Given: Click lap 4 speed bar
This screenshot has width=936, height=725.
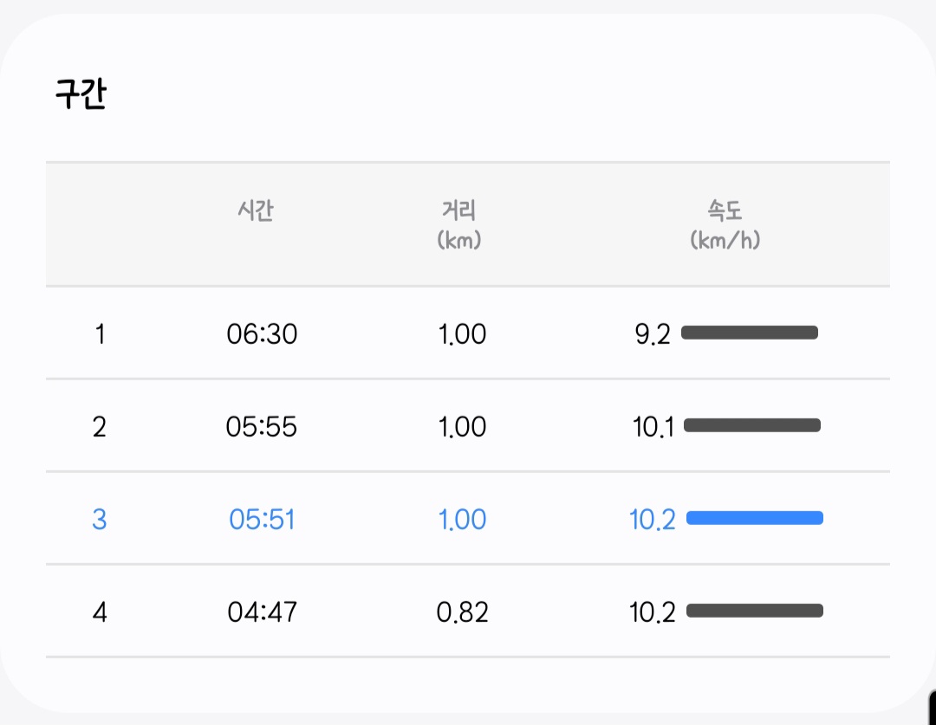Looking at the screenshot, I should [755, 611].
